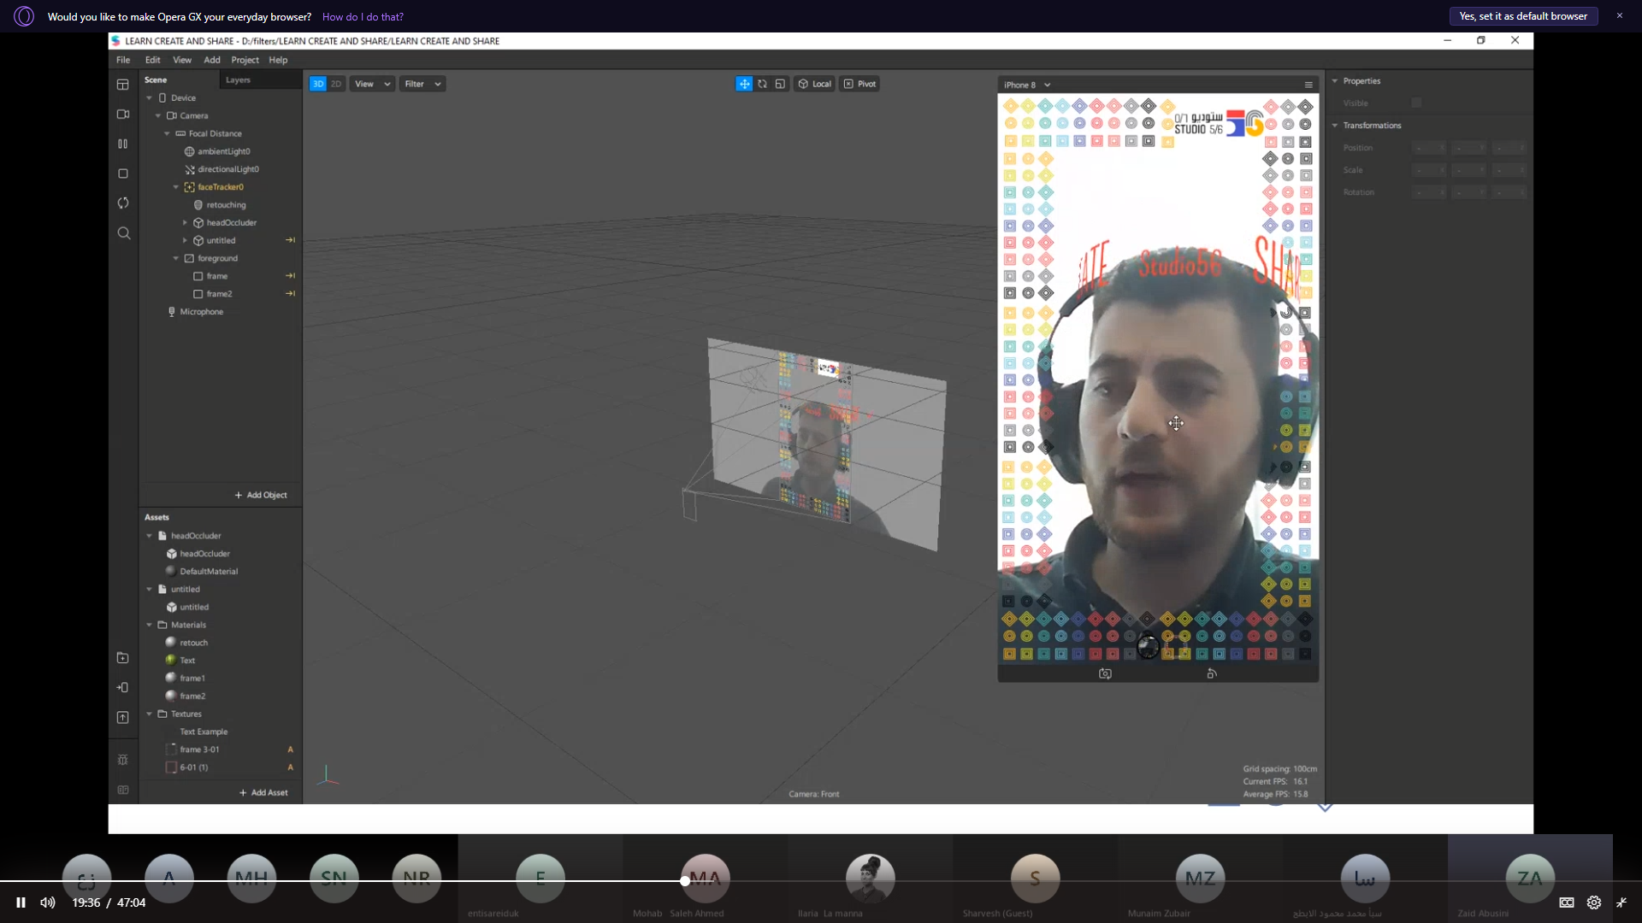This screenshot has width=1642, height=923.
Task: Click the pause icon in Spark sidebar
Action: point(123,144)
